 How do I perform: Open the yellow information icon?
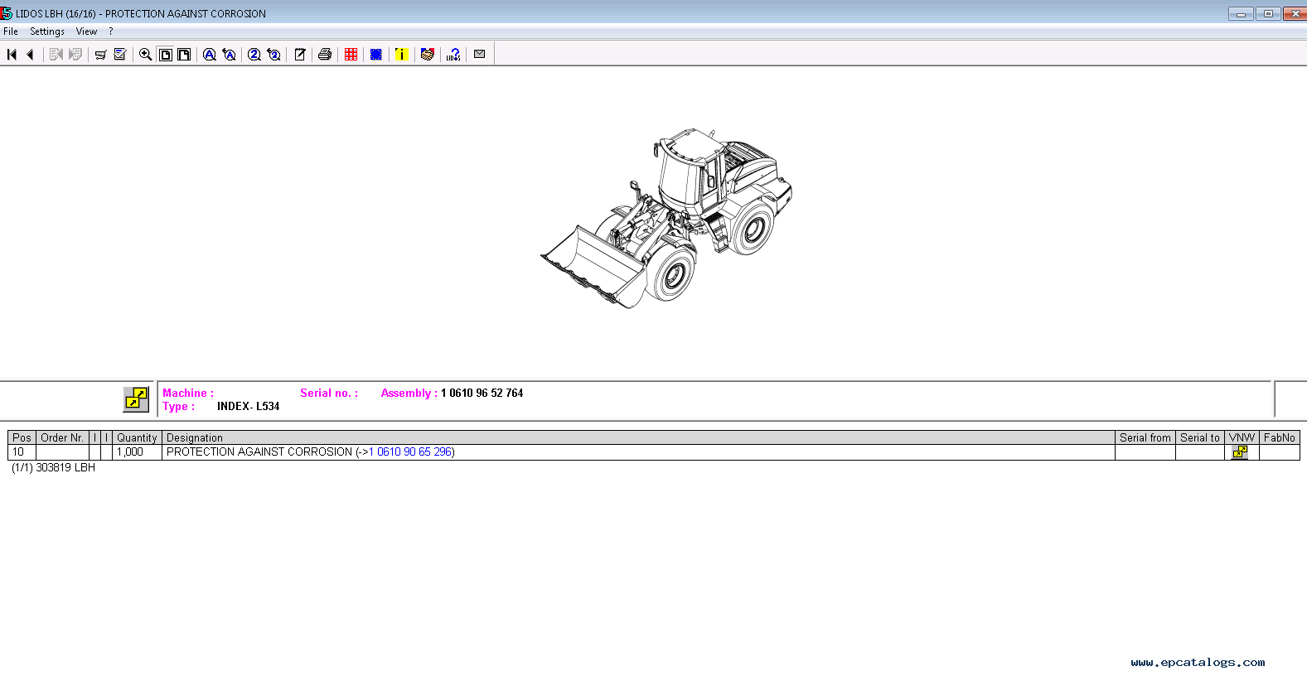pyautogui.click(x=402, y=55)
